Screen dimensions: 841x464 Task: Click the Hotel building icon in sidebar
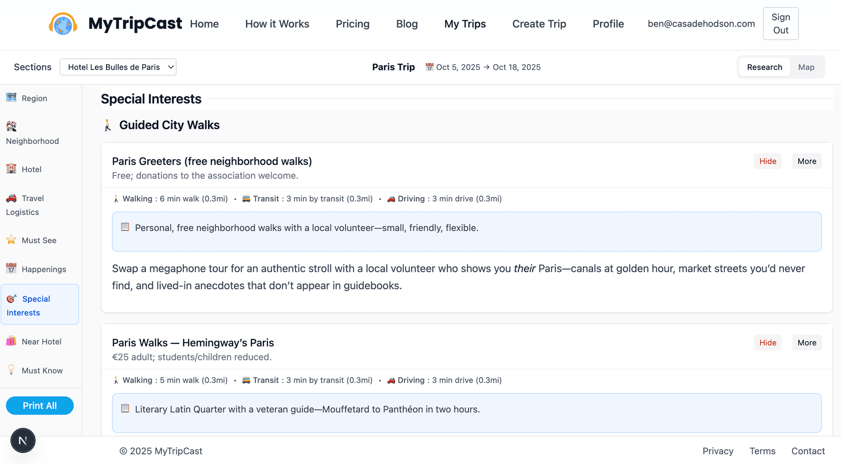pos(11,169)
